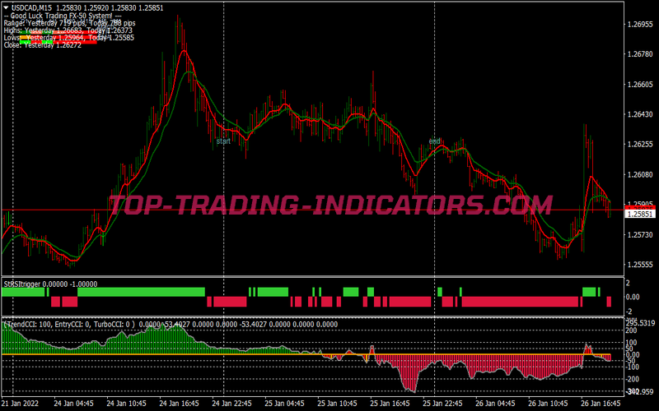
Task: Click price axis value 1.26605
Action: point(640,85)
